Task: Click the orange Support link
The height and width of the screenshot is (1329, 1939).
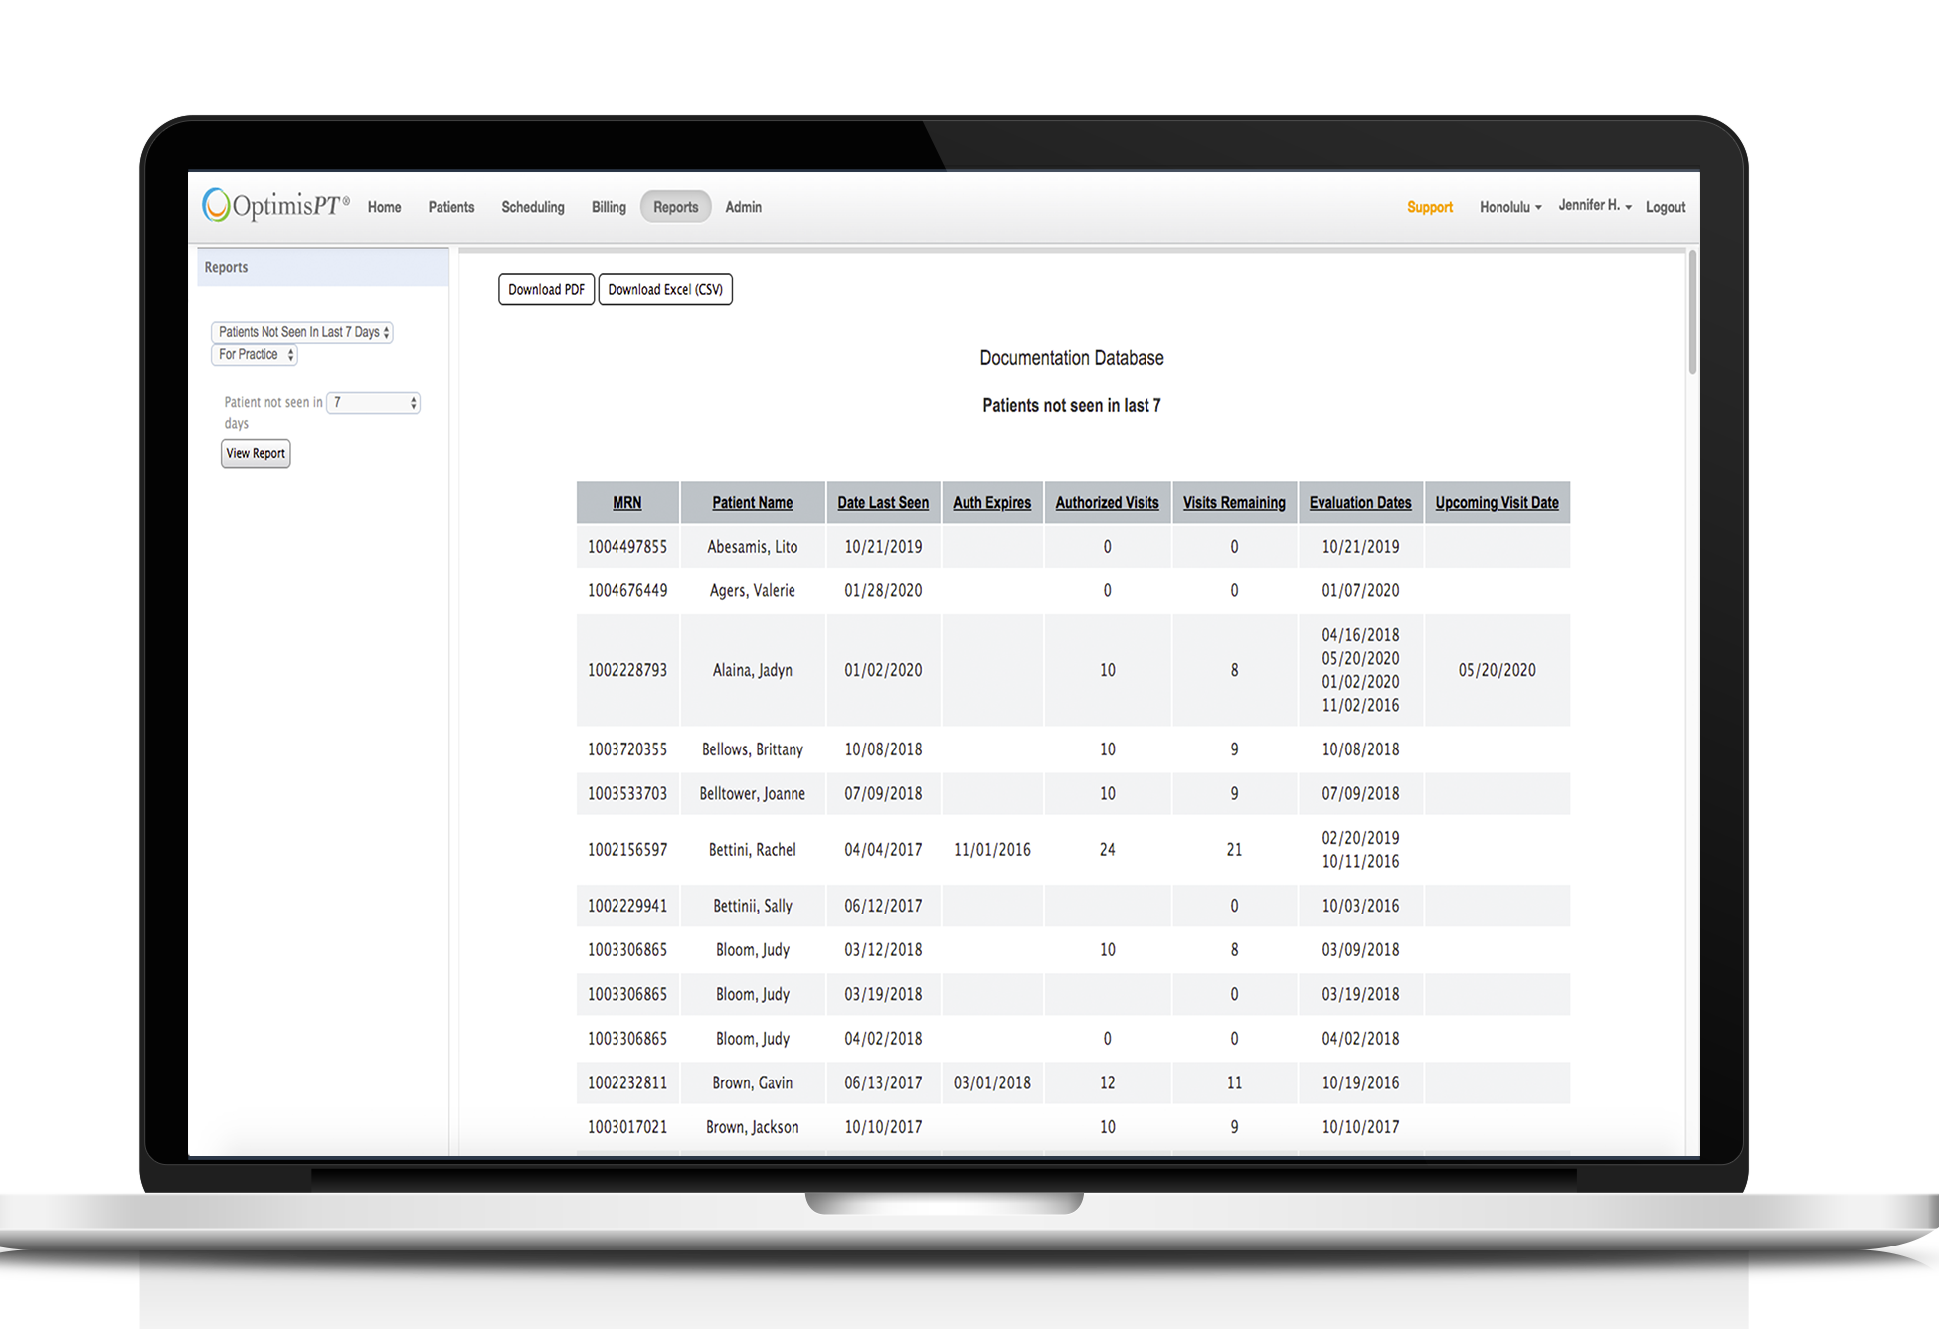Action: pos(1429,207)
